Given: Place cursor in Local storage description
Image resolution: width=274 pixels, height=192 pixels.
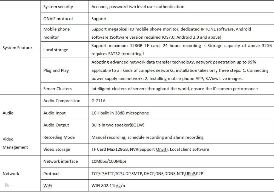Looking at the screenshot, I should click(181, 50).
